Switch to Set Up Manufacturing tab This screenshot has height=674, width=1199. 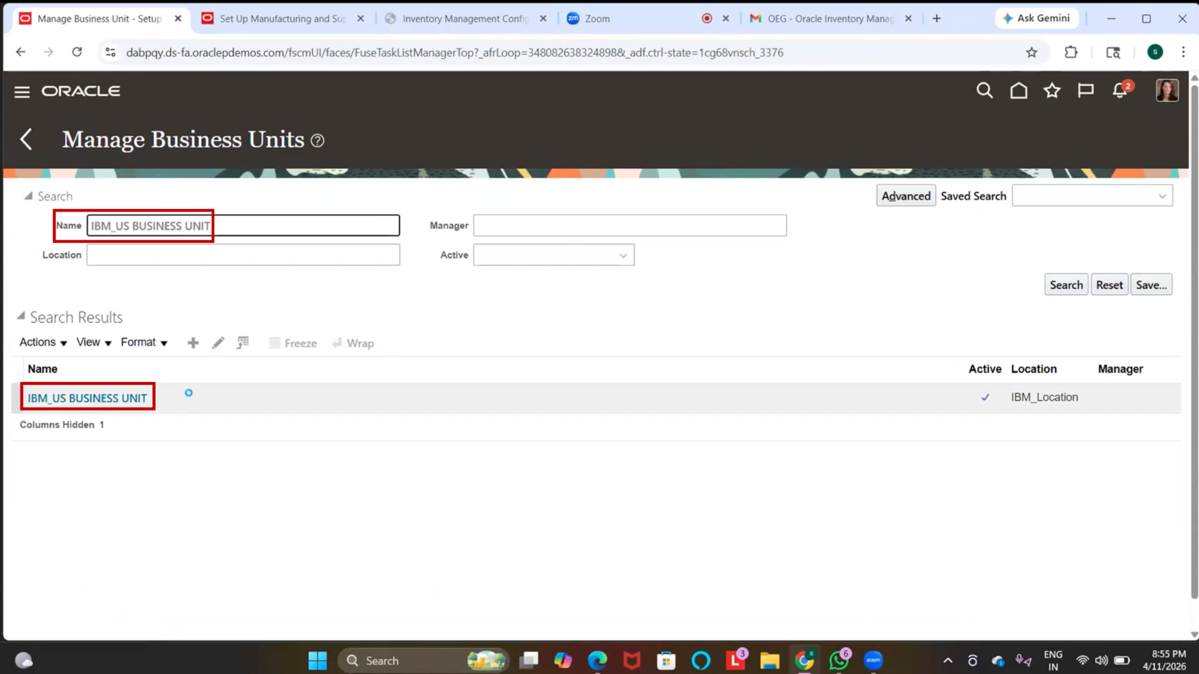282,19
